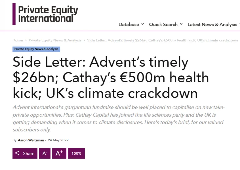This screenshot has height=170, width=240.
Task: Click the article headline title
Action: click(111, 78)
